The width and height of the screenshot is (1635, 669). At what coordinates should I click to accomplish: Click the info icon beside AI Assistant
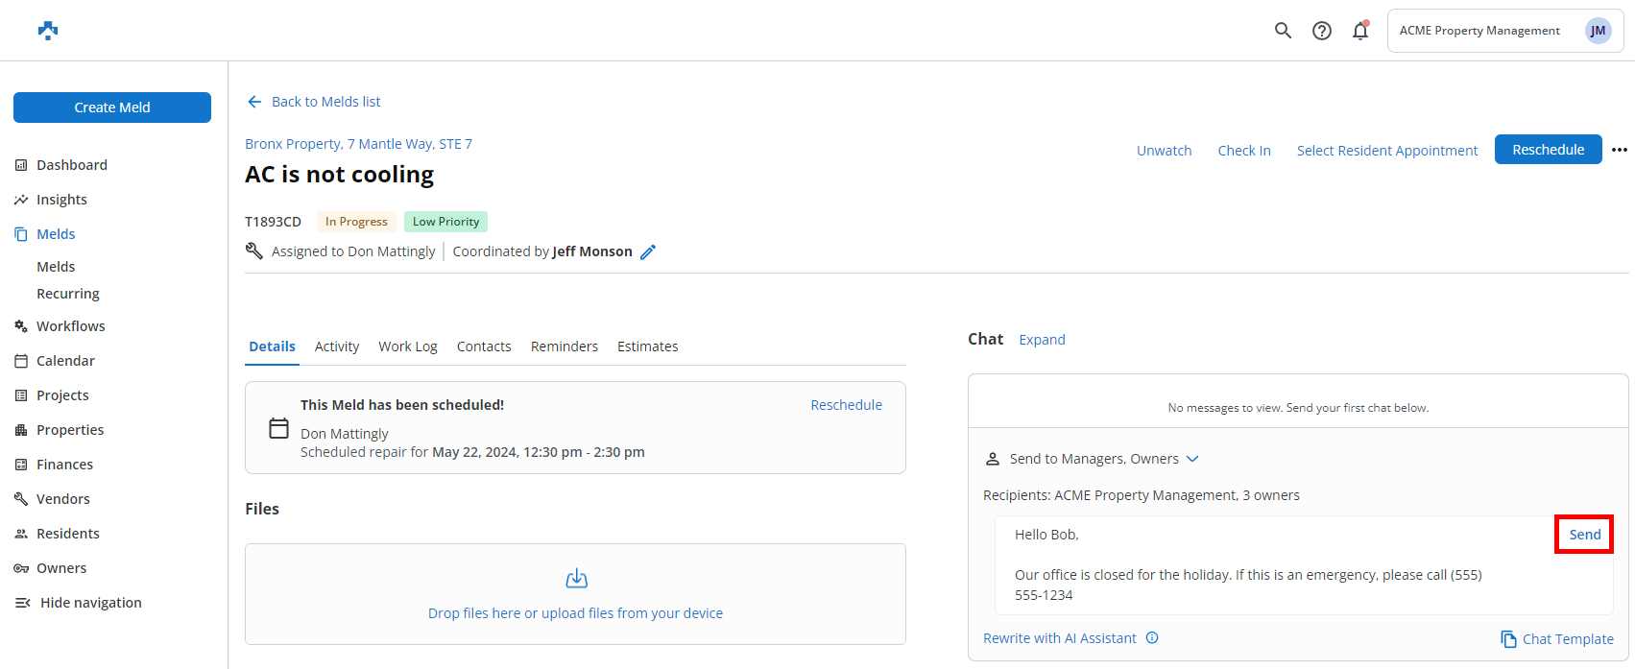coord(1152,638)
